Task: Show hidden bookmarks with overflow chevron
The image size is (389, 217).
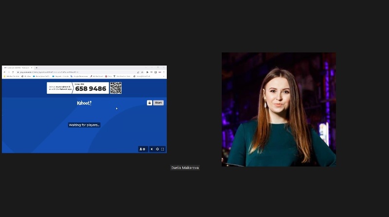Action: [163, 76]
